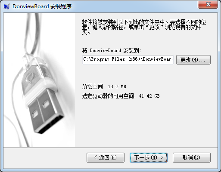
Task: Click the 13.2 MB required space value
Action: [x=117, y=86]
